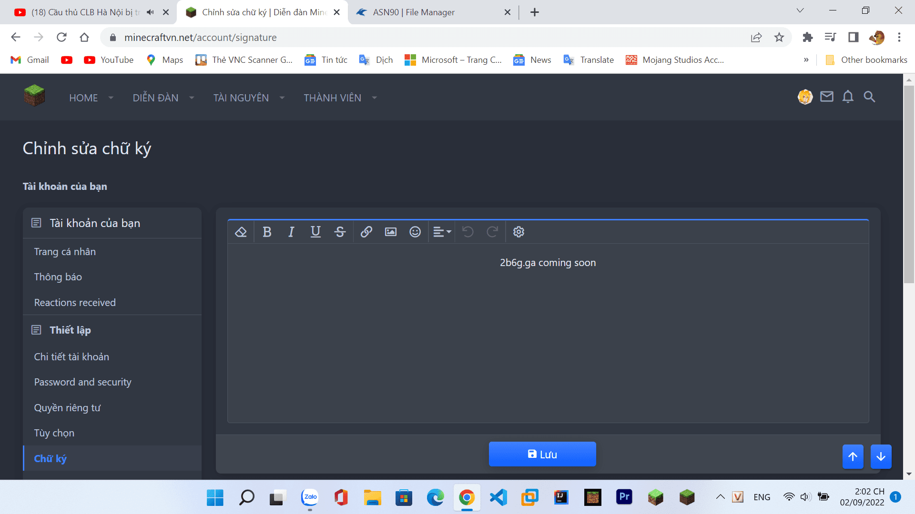Screen dimensions: 915x514
Task: Toggle BB code mode with gear icon
Action: pyautogui.click(x=518, y=232)
